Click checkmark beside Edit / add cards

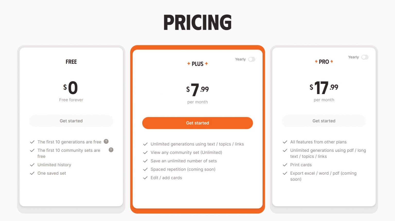point(146,178)
